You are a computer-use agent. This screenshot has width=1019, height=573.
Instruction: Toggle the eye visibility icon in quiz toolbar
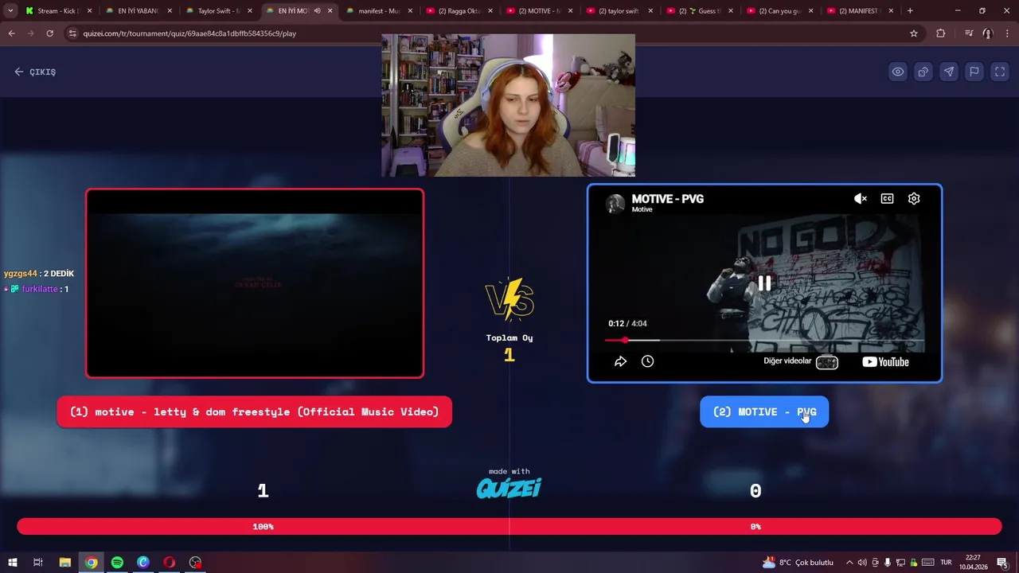(898, 72)
